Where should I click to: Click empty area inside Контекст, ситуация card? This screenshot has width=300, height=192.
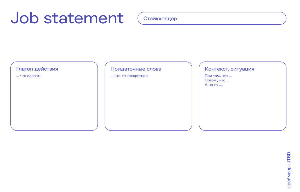click(x=242, y=109)
